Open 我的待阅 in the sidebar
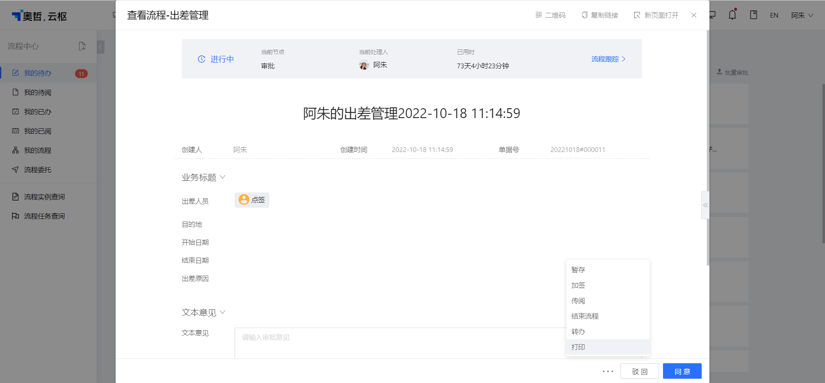825x383 pixels. (x=48, y=92)
